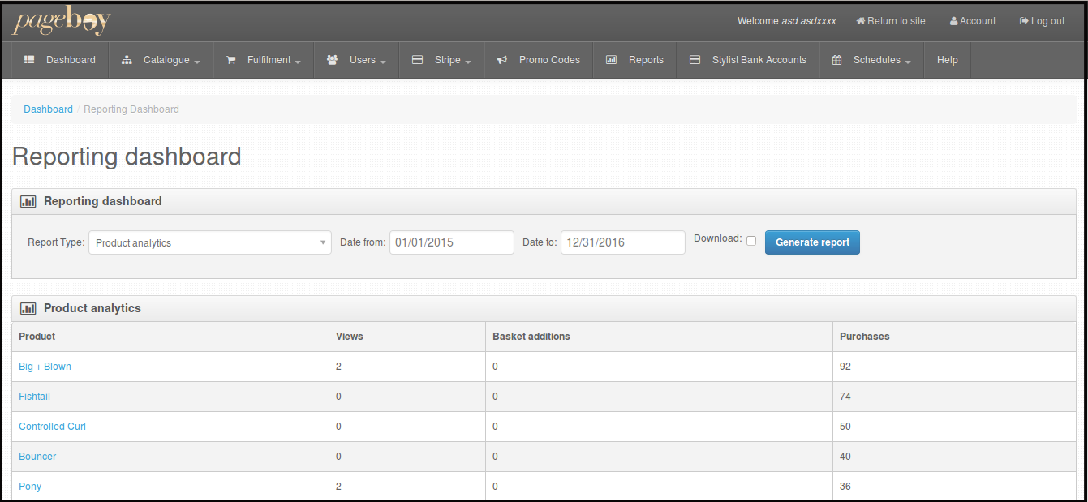The image size is (1088, 502).
Task: Open the Pony product link
Action: coord(30,487)
